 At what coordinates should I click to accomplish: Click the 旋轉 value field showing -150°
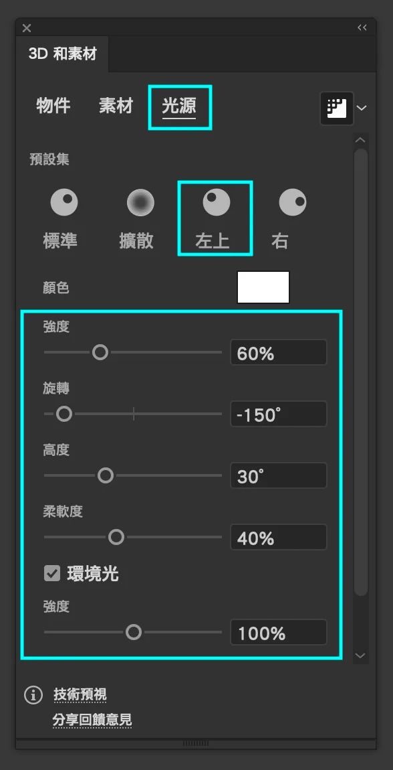278,414
